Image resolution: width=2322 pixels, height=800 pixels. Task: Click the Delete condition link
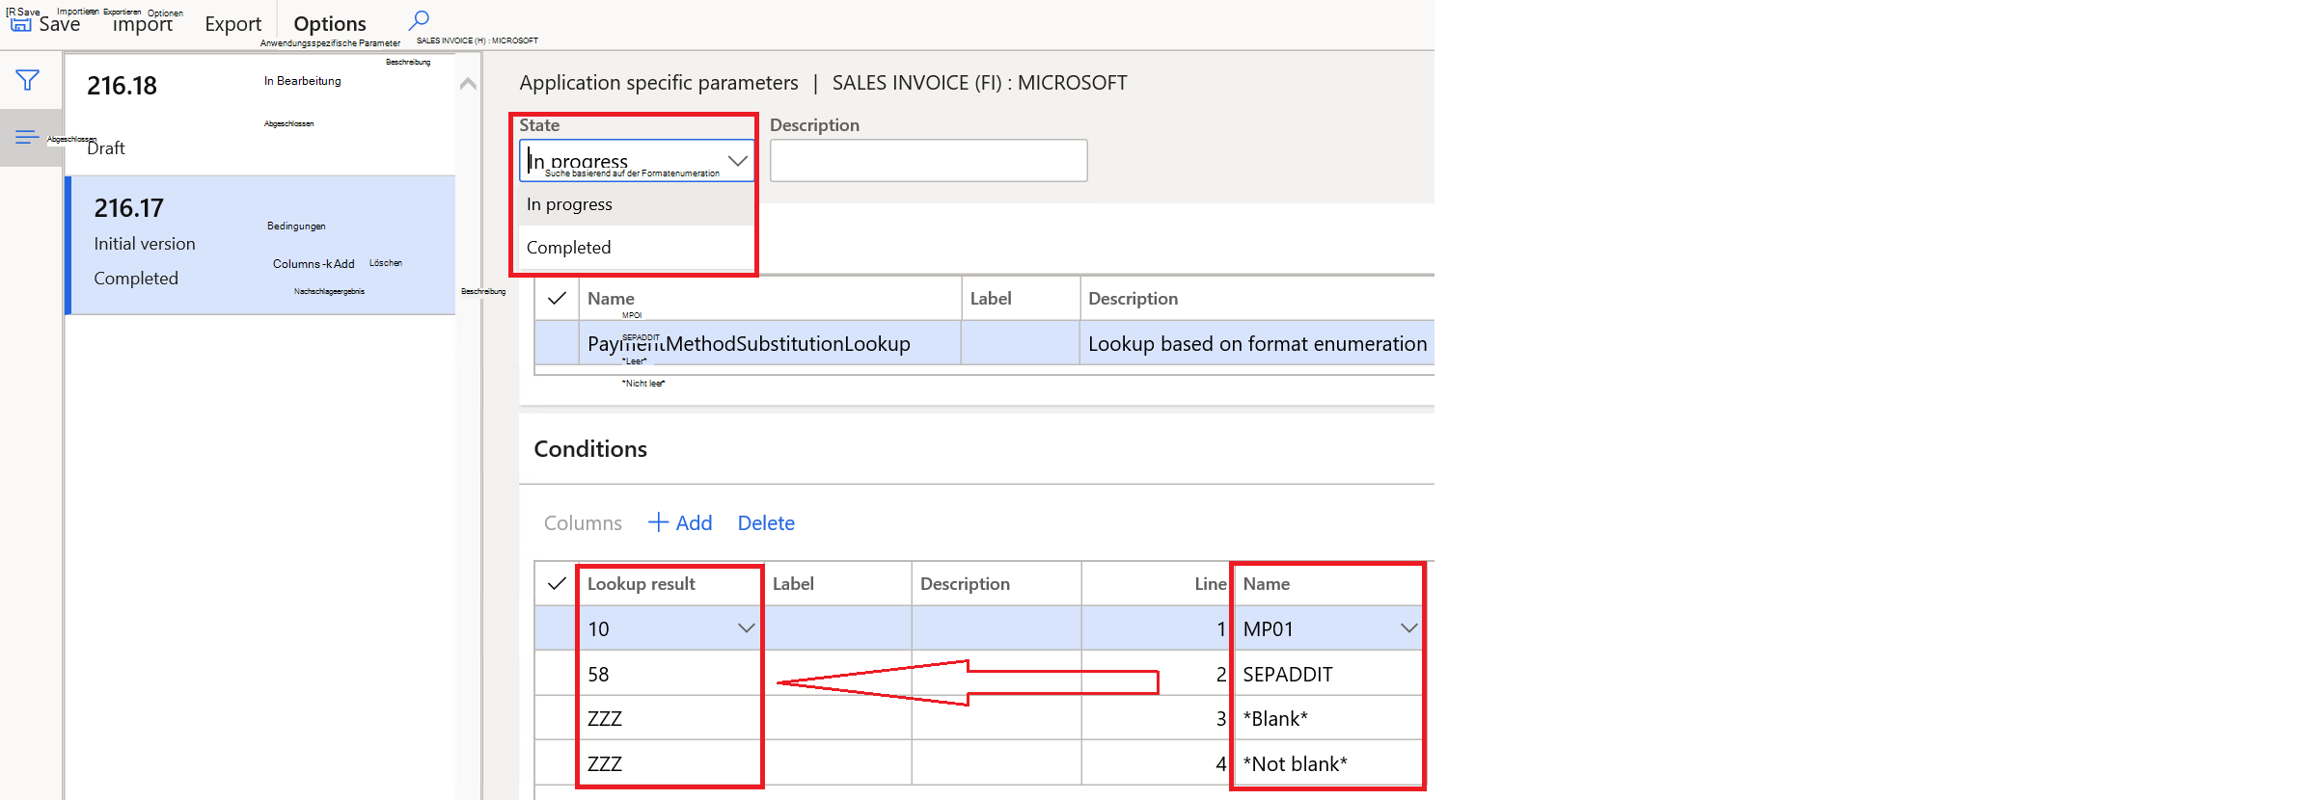(x=766, y=523)
